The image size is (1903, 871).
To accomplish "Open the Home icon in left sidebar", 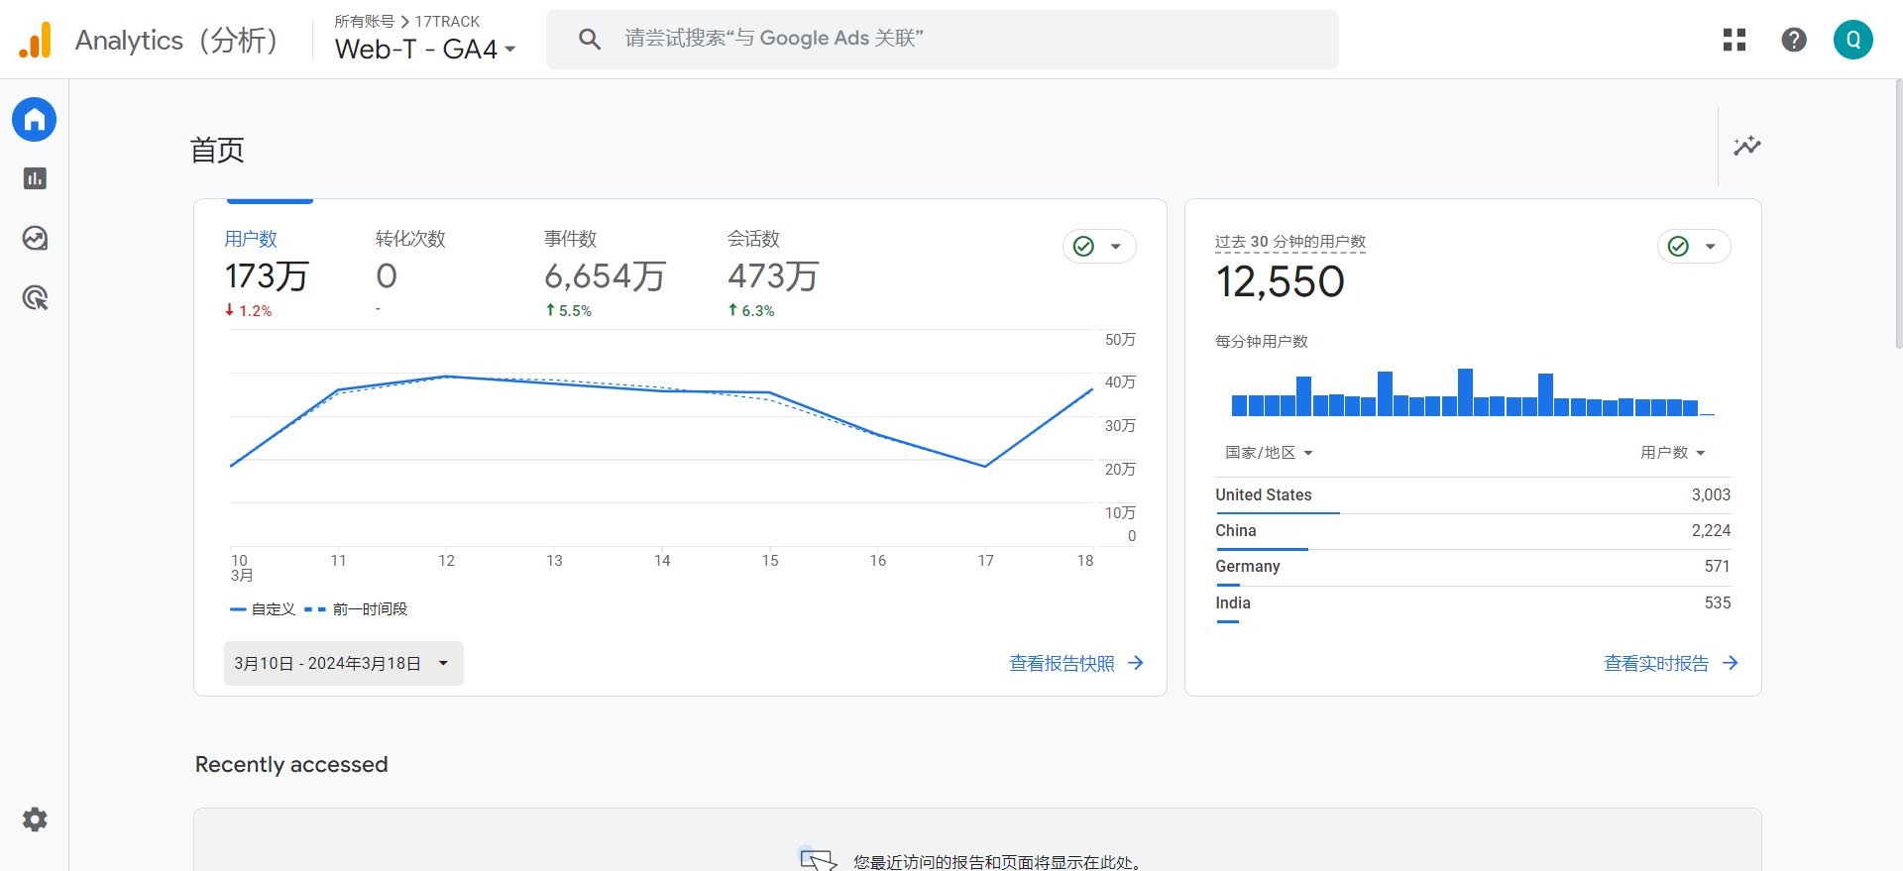I will 34,120.
